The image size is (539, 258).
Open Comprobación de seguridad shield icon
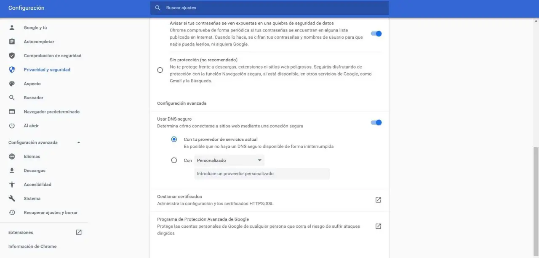click(x=12, y=55)
